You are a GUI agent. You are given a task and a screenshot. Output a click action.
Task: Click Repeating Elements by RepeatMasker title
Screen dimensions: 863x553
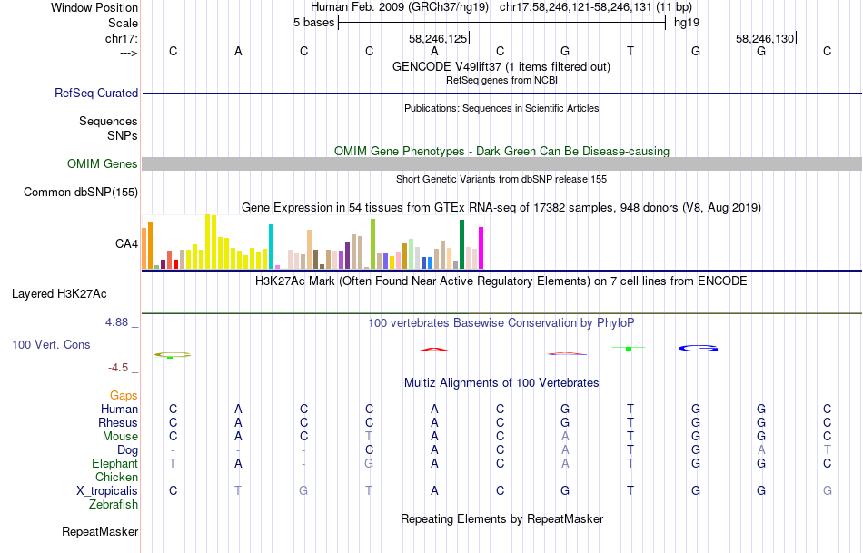point(501,519)
